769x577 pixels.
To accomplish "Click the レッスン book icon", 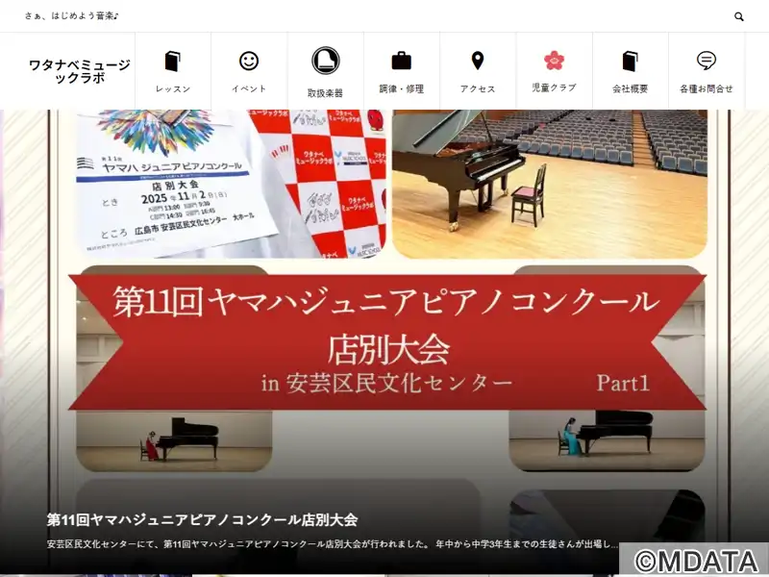I will coord(173,62).
